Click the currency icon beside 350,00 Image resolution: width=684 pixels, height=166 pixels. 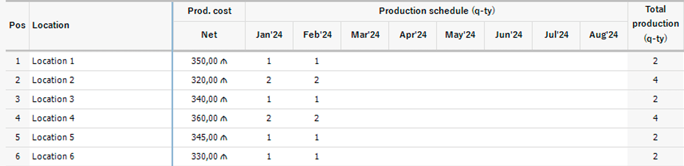tap(223, 62)
